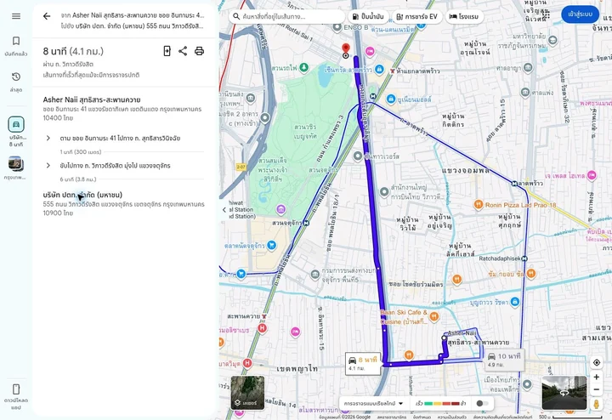Image resolution: width=612 pixels, height=420 pixels.
Task: Click the Thai Airways head office marker
Action: click(x=384, y=191)
